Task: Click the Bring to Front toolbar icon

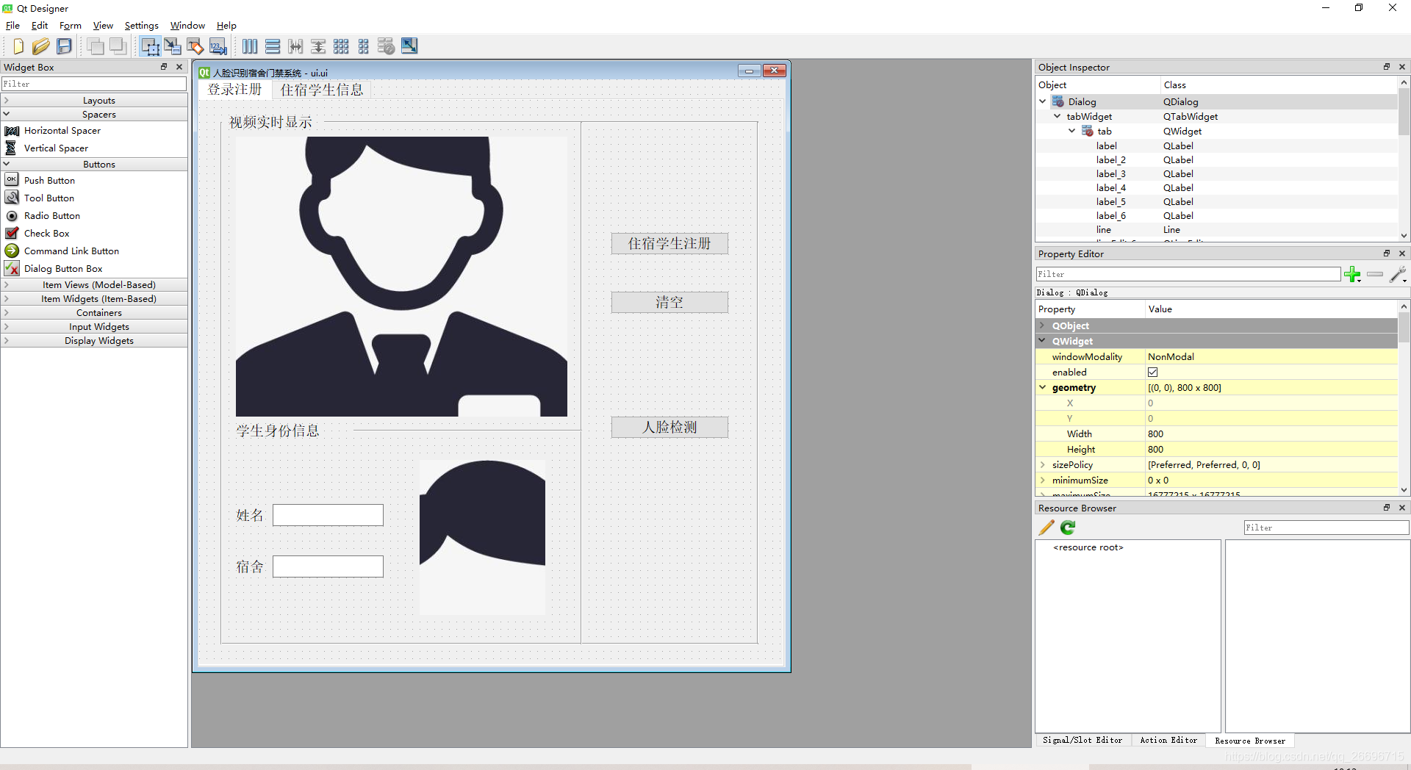Action: coord(118,46)
